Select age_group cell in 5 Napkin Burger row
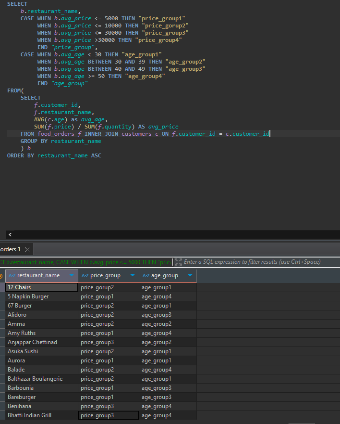340x424 pixels. (168, 296)
